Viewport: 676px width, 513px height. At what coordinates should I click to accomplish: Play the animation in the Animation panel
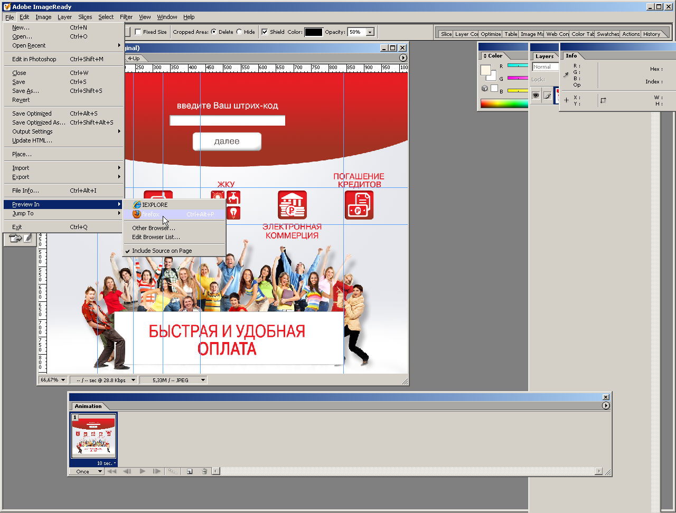pos(142,471)
